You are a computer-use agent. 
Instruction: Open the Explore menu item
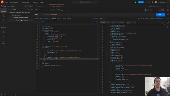(x=42, y=2)
